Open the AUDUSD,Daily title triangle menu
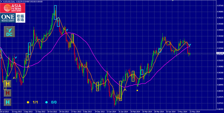The image size is (224, 113). pyautogui.click(x=1, y=1)
